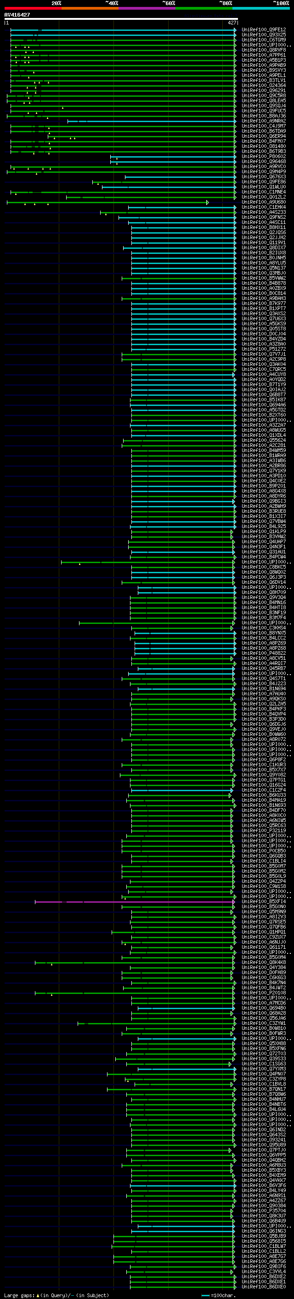Image resolution: width=294 pixels, height=1299 pixels.
Task: Open UniRef100_Q1WLU0 hit label
Action: 264,187
